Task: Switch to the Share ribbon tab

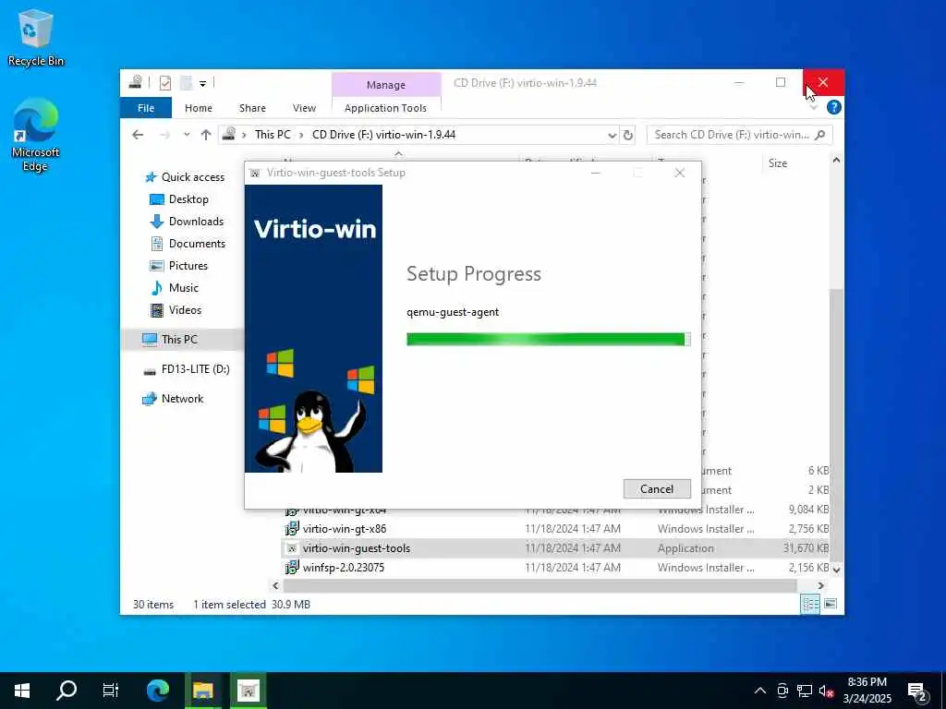Action: 252,108
